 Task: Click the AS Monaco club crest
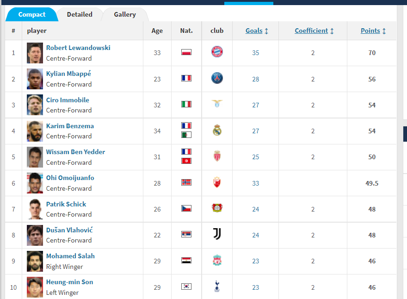(217, 156)
